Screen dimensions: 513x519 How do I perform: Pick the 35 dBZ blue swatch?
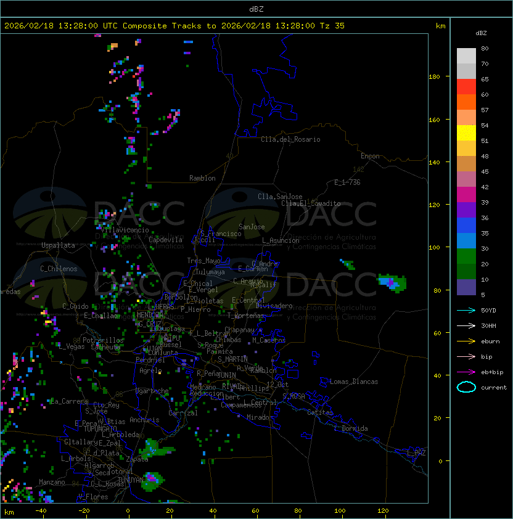point(466,240)
